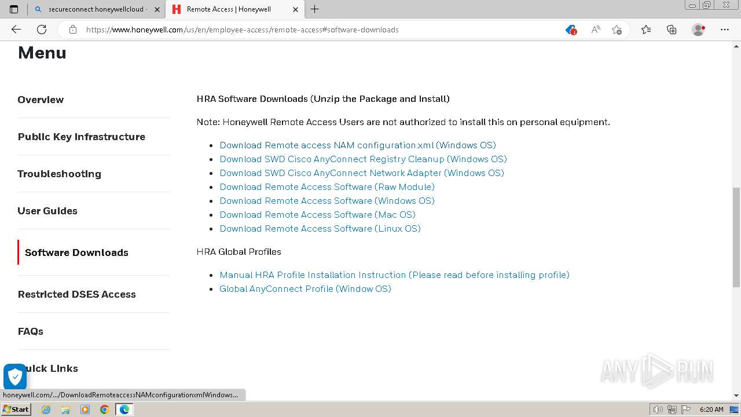
Task: Download Remote Access Software for Windows OS
Action: 327,201
